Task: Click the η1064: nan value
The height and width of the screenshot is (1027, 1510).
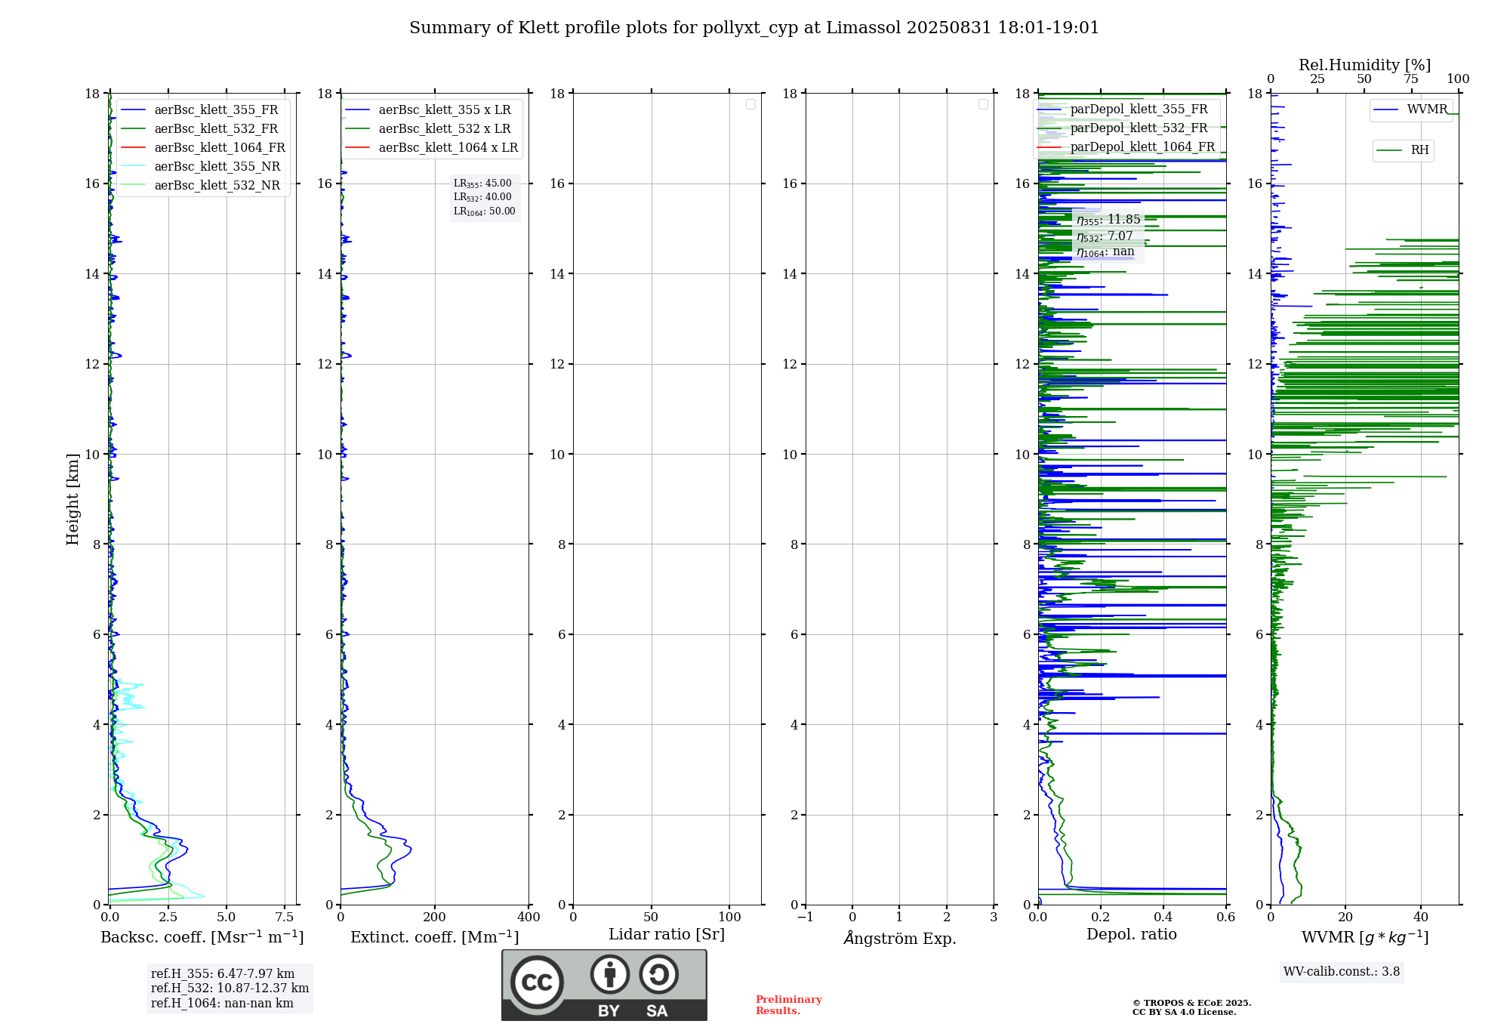Action: [1105, 251]
